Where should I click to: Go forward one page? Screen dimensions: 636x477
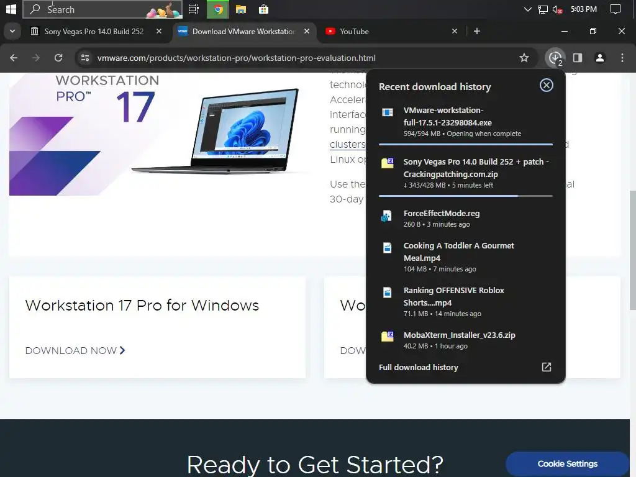[x=36, y=58]
